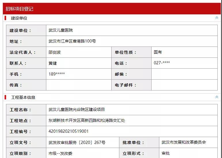The image size is (222, 158).
Task: Click the 法定代表人： field label
Action: [23, 52]
